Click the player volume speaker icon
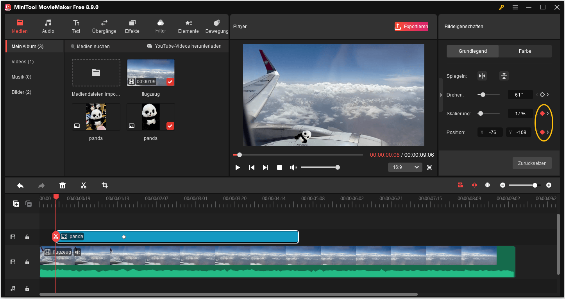 click(x=293, y=167)
